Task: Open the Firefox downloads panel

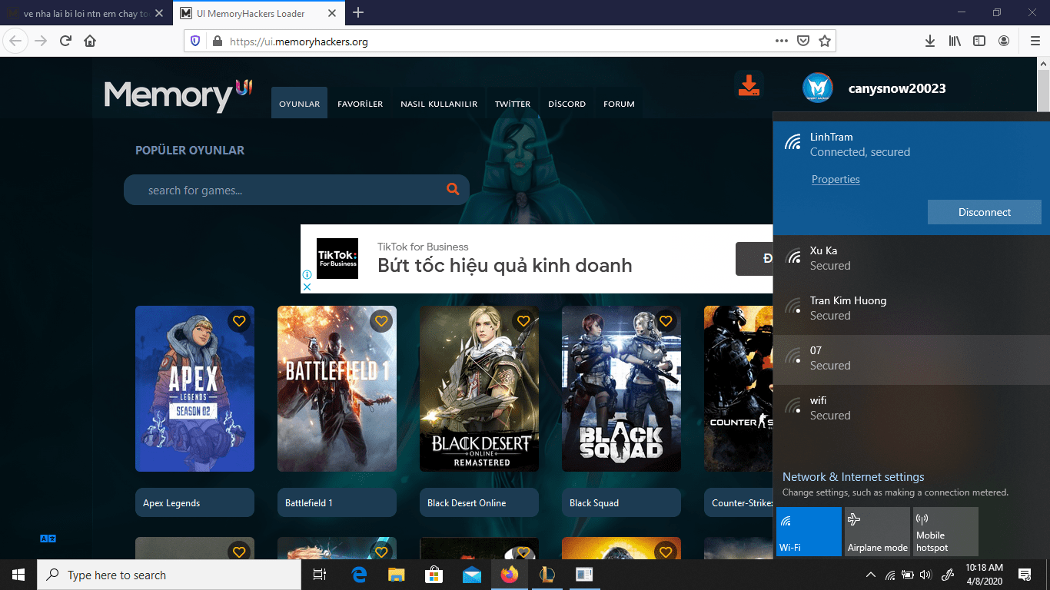Action: point(930,41)
